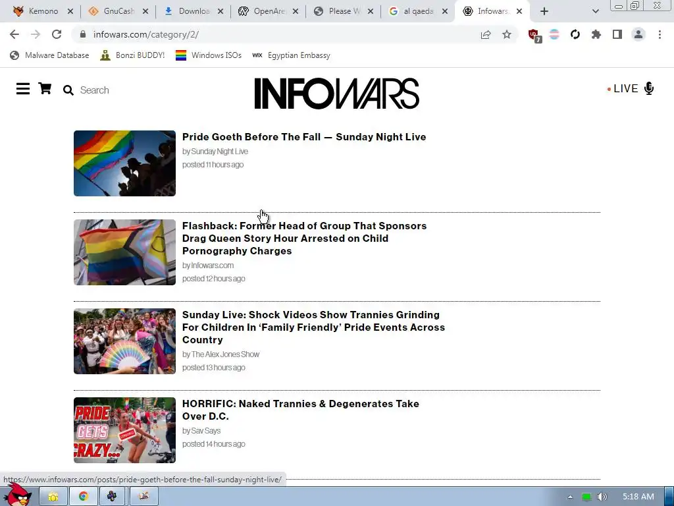
Task: Toggle the browser side panel
Action: click(x=617, y=34)
